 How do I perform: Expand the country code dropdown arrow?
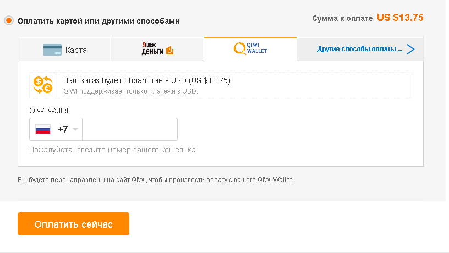tap(75, 129)
